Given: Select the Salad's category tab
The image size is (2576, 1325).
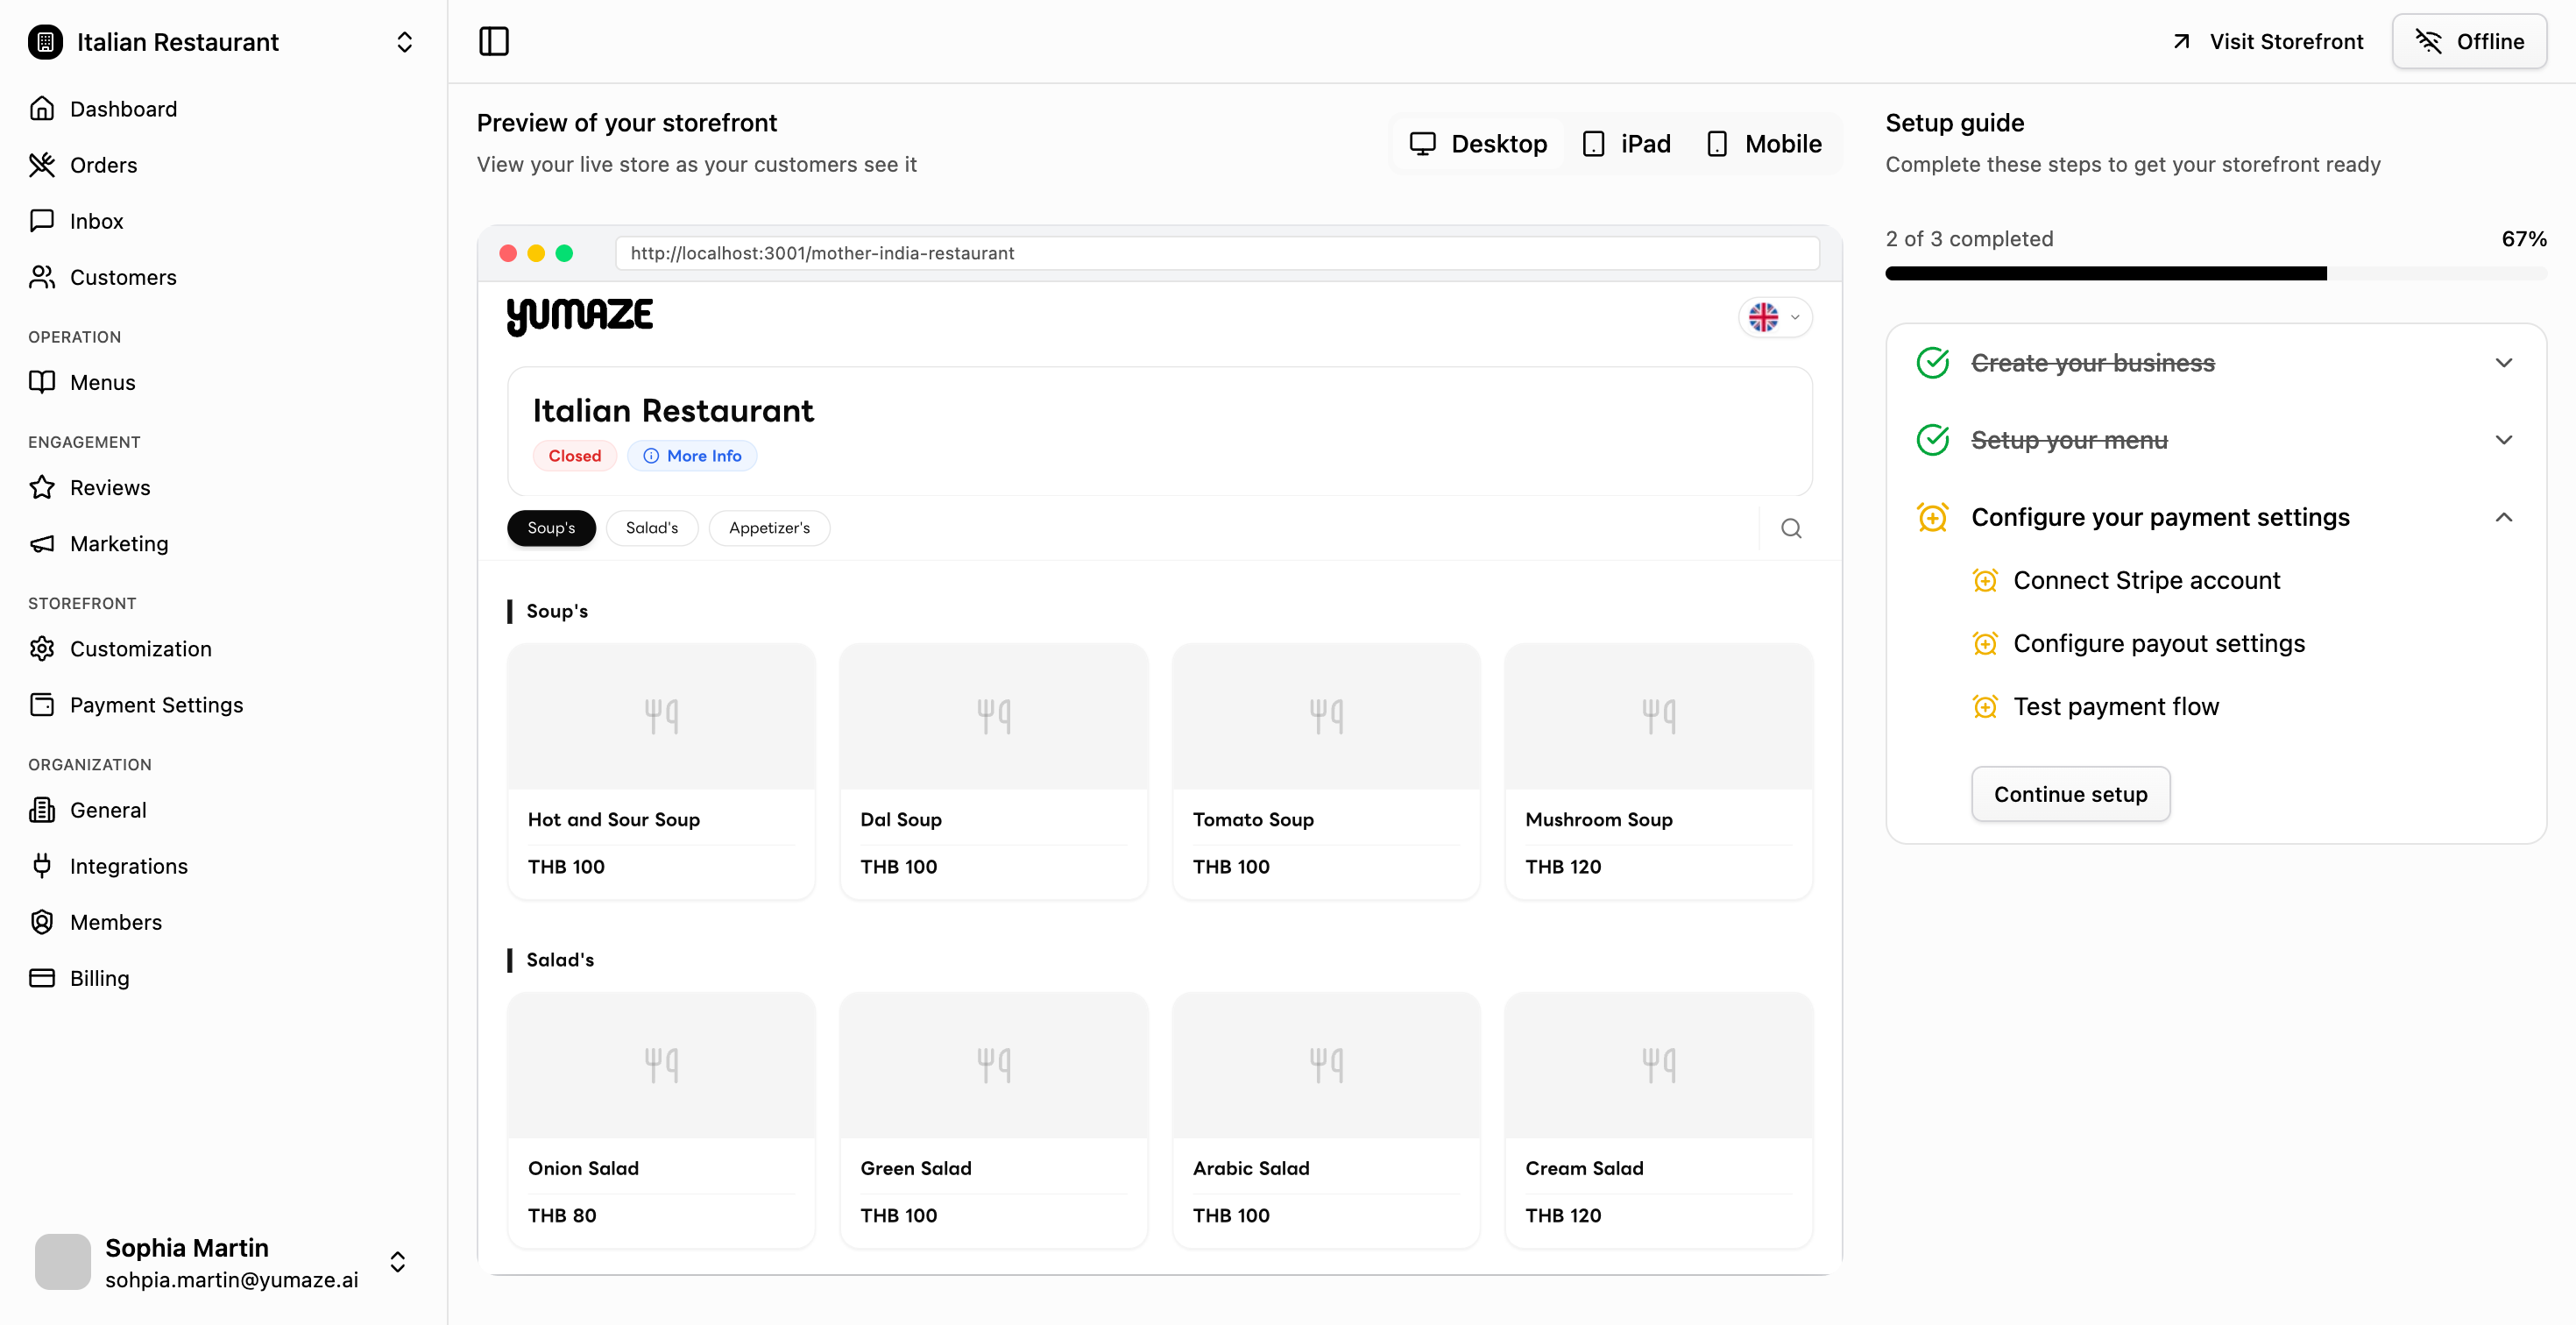Looking at the screenshot, I should (x=651, y=528).
